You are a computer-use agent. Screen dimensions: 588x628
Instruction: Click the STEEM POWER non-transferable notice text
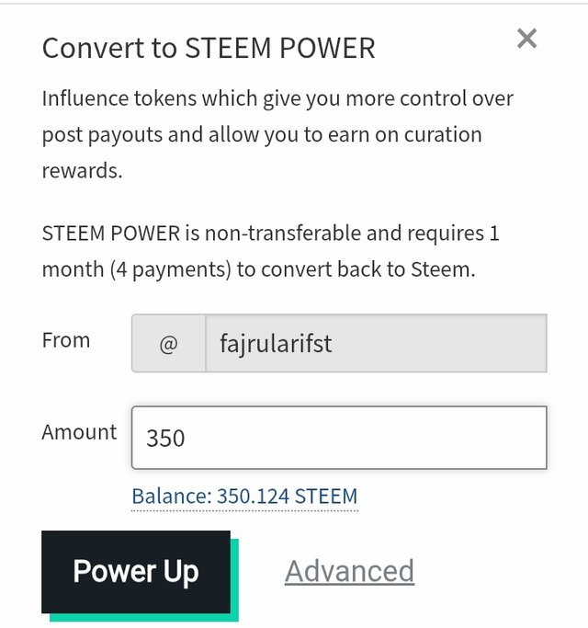pyautogui.click(x=271, y=251)
